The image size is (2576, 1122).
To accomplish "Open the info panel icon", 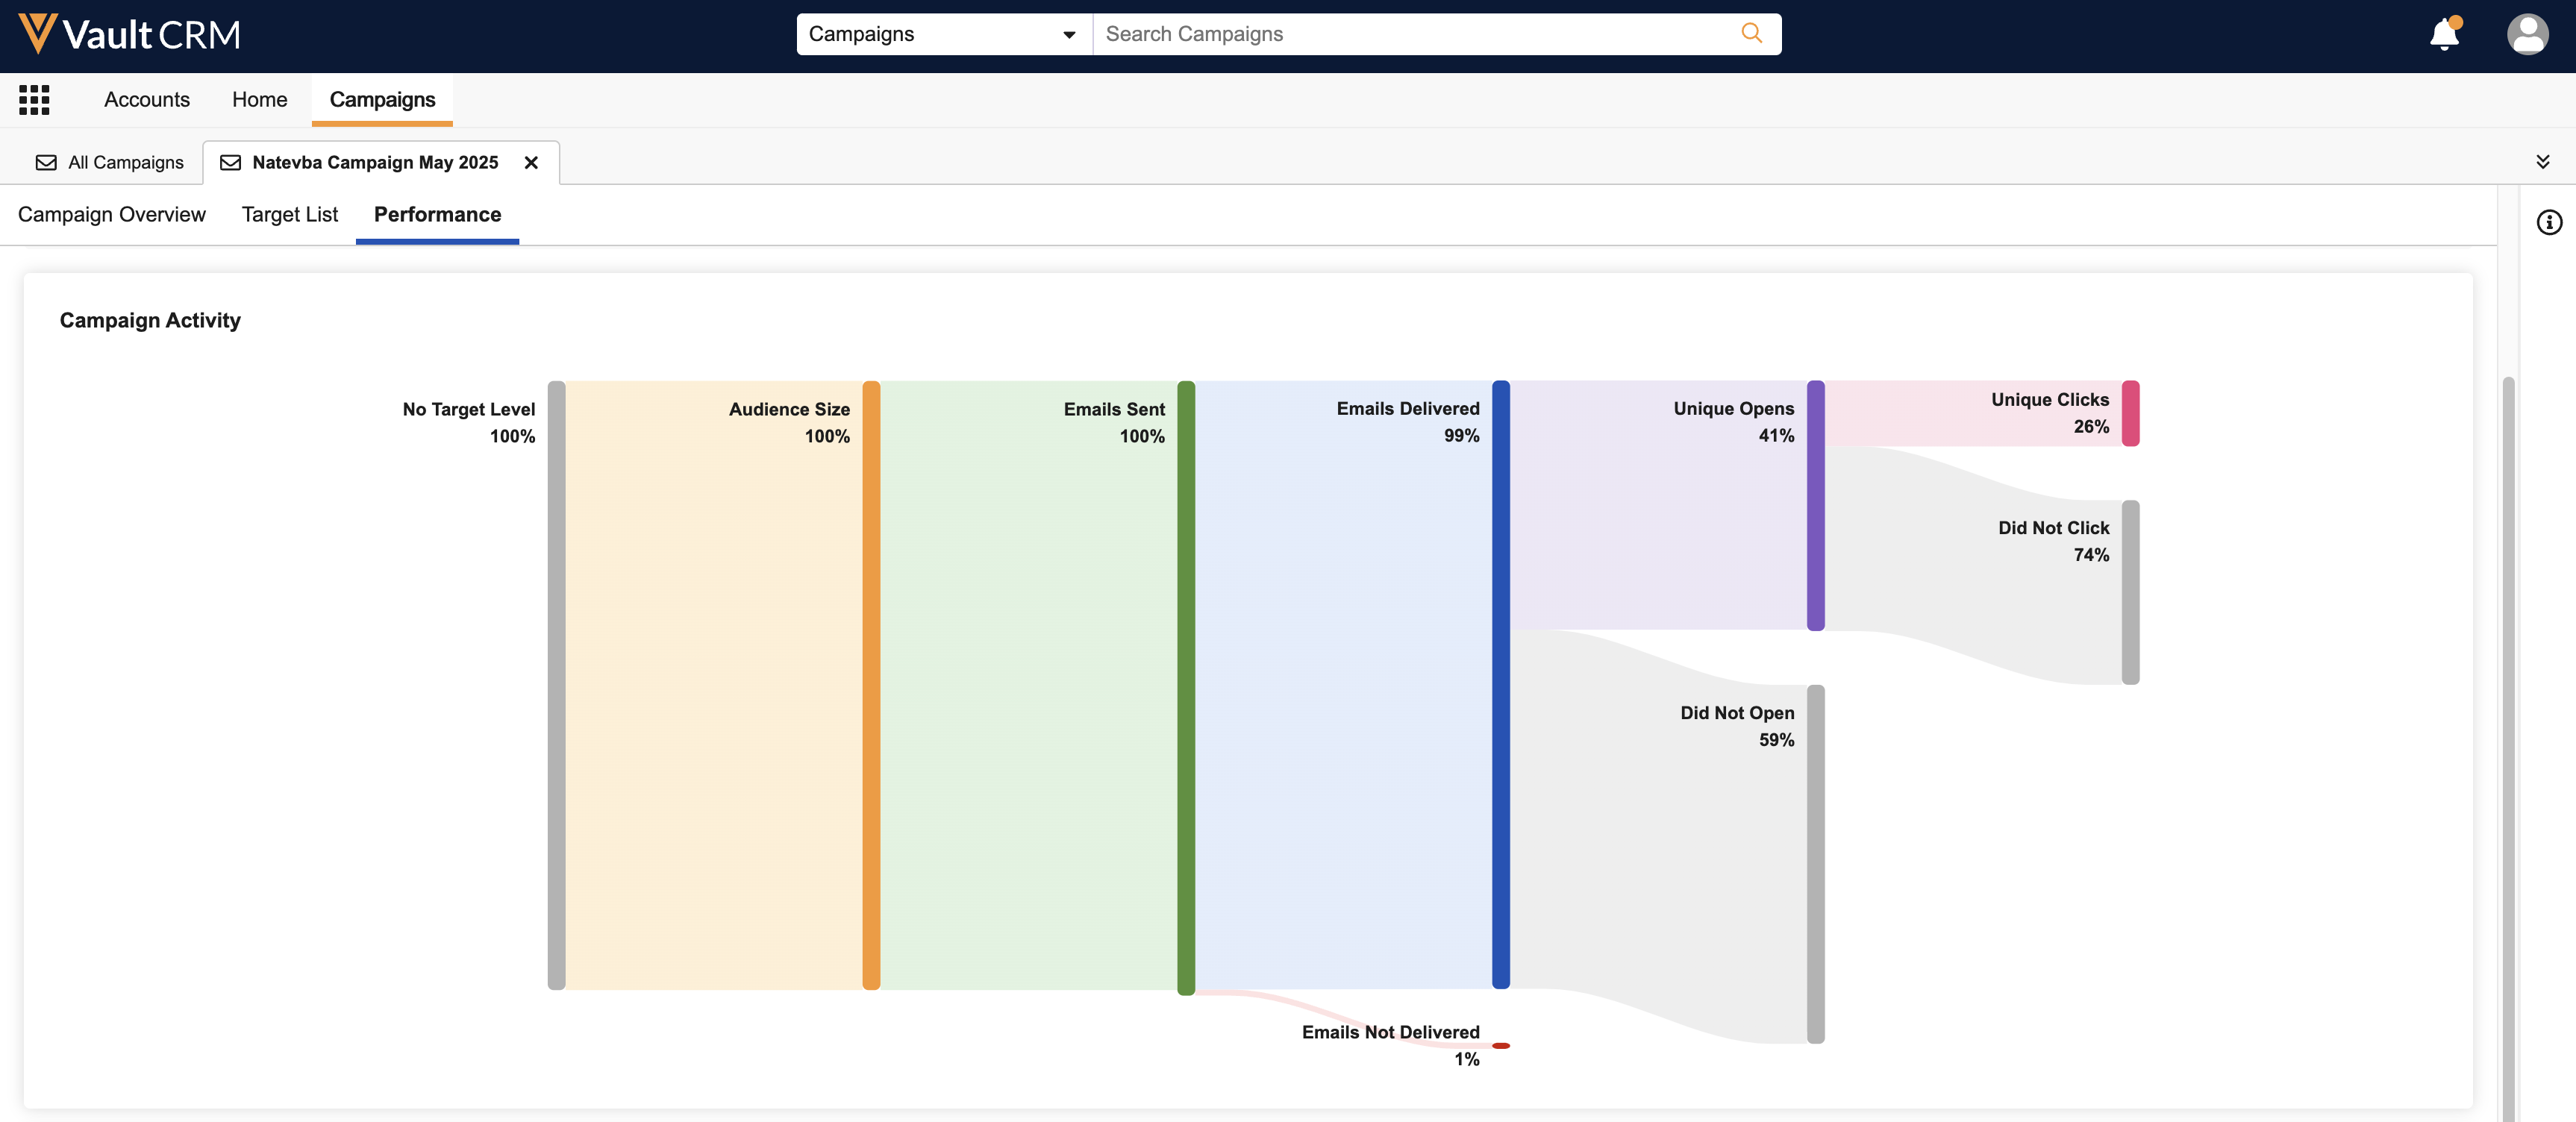I will 2549,222.
